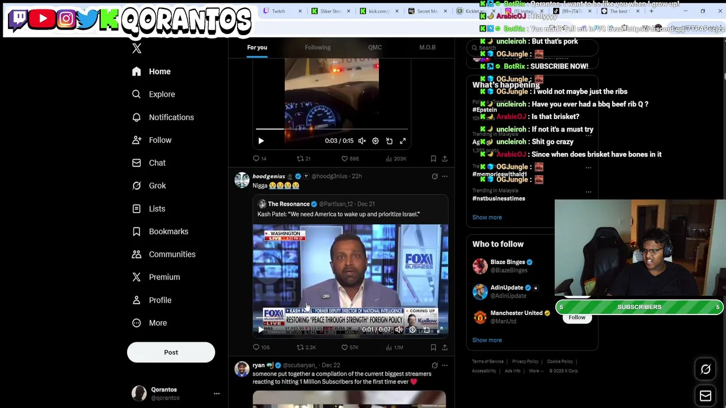Open Bookmarks in the sidebar
Viewport: 726px width, 408px height.
click(x=160, y=231)
